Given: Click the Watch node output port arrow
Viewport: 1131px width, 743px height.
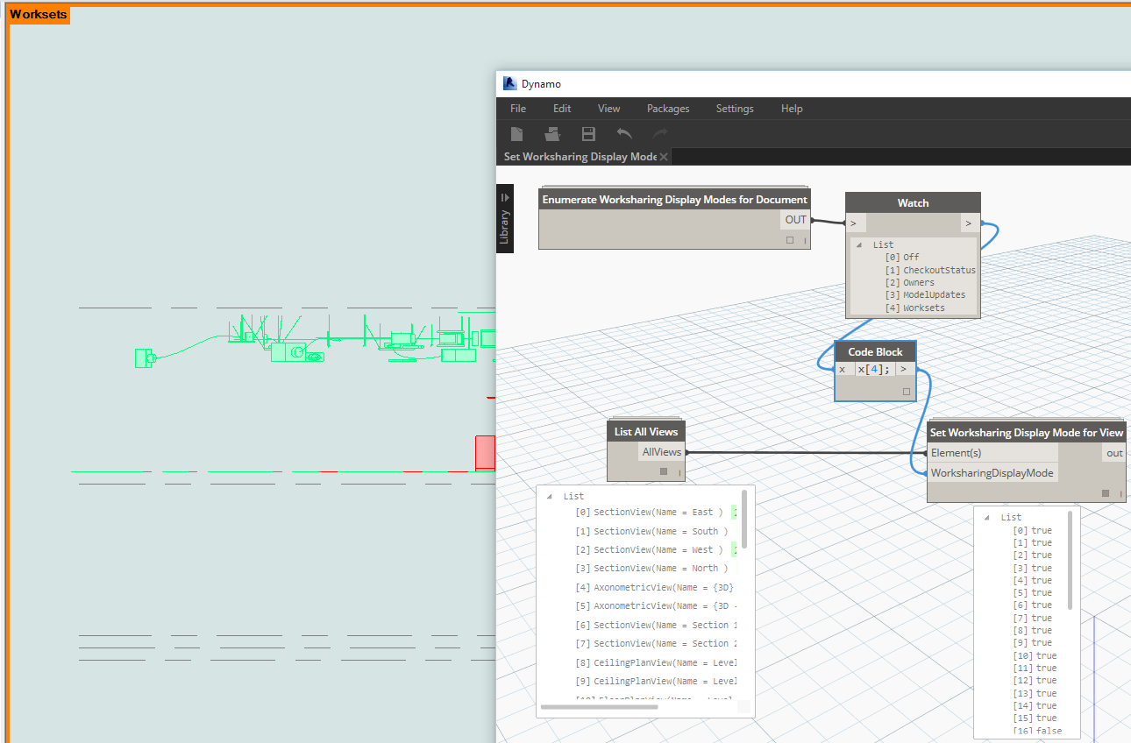Looking at the screenshot, I should pyautogui.click(x=968, y=223).
